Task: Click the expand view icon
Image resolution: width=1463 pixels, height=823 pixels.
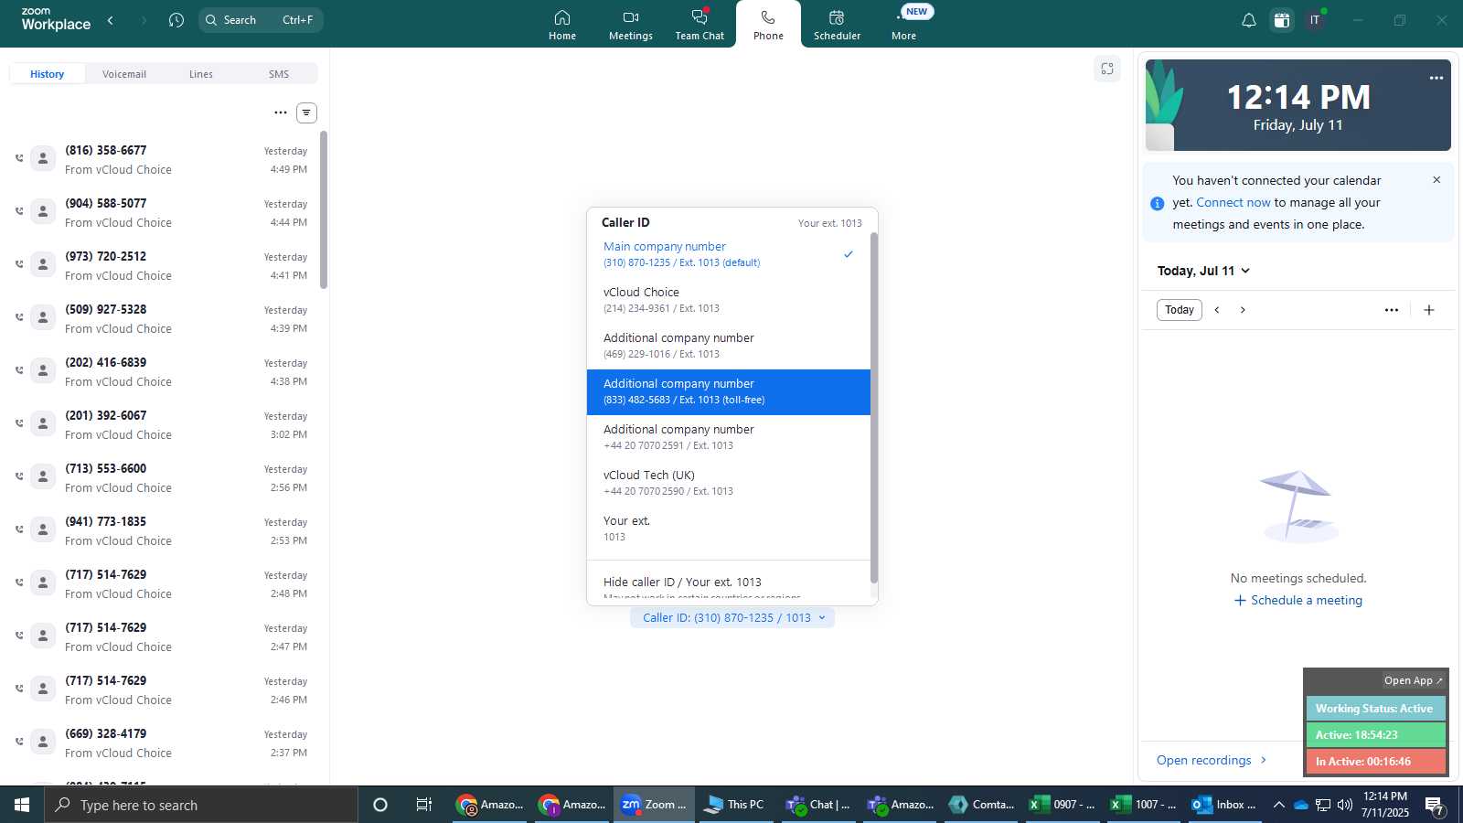Action: 1107,69
